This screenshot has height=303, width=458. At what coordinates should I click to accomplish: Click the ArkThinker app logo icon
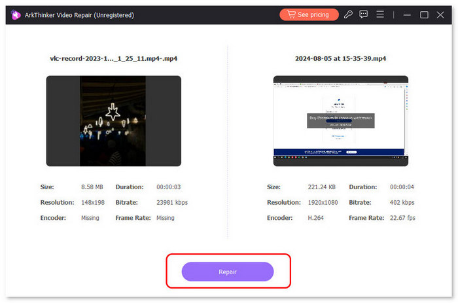click(13, 14)
